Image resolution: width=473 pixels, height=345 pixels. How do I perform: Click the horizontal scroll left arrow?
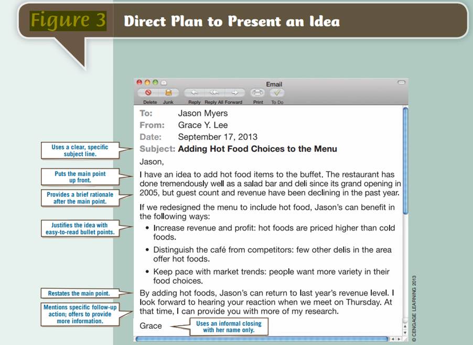(393, 339)
